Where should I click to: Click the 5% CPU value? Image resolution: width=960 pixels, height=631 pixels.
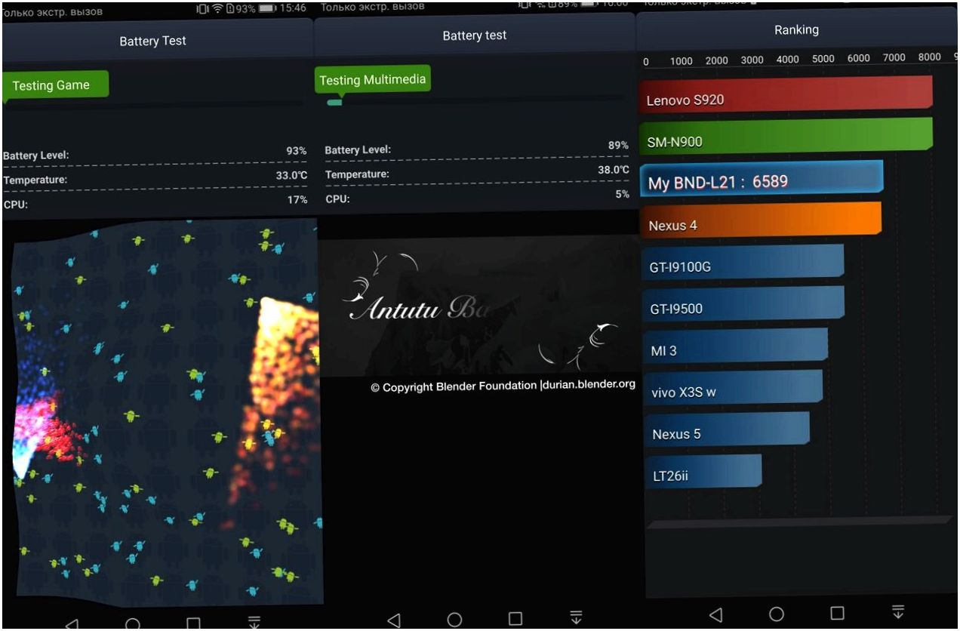[x=622, y=194]
